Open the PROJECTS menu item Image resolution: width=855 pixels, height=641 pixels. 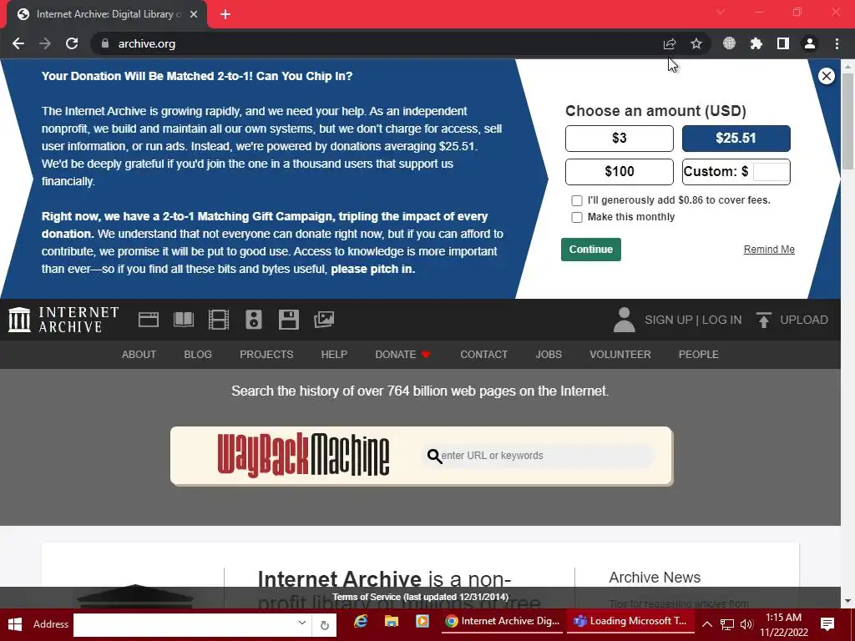pos(266,354)
